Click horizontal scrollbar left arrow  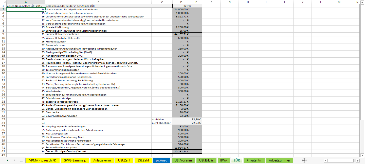[326, 160]
